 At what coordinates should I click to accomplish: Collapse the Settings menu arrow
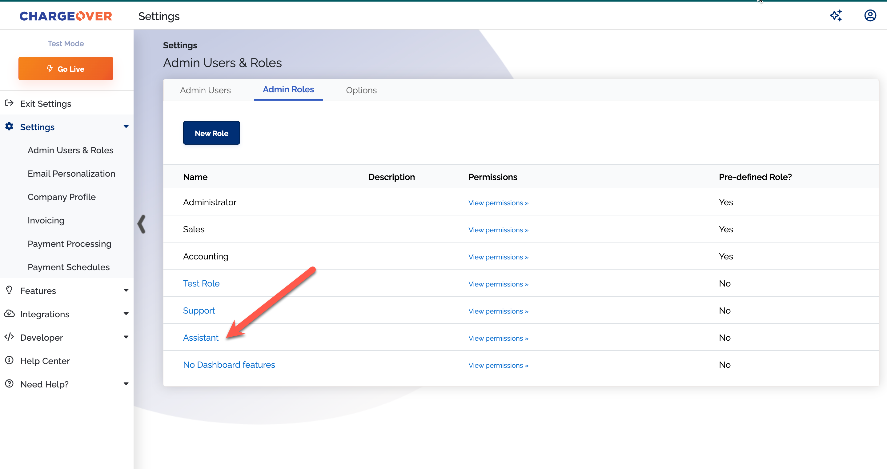pos(126,127)
